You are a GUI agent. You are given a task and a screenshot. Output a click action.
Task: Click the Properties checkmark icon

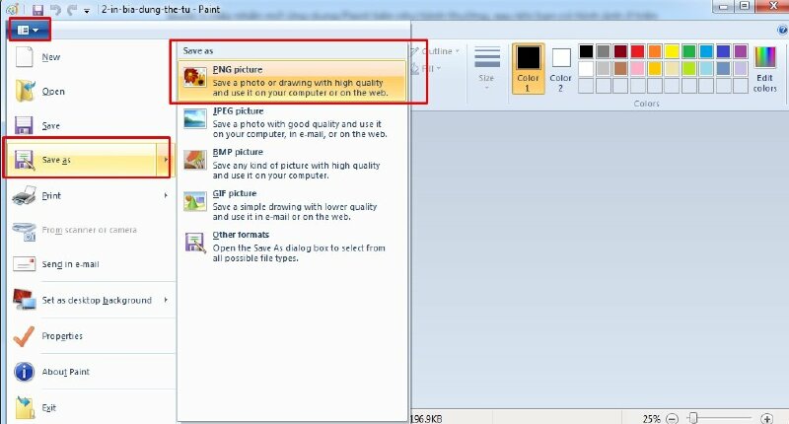click(25, 336)
